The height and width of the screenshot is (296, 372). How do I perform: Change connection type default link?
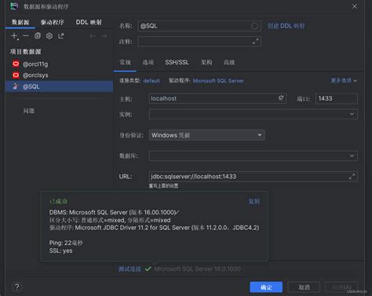(x=151, y=81)
